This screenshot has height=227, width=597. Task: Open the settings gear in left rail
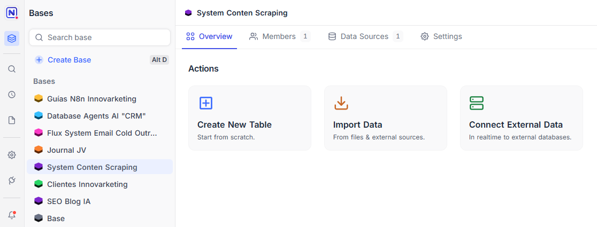12,155
